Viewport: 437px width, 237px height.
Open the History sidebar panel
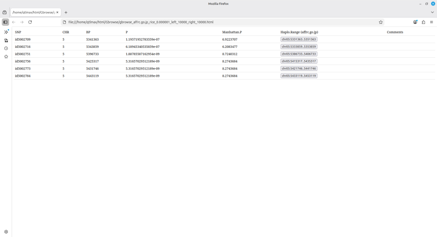click(6, 48)
